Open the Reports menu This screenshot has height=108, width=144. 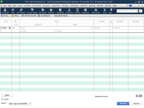tap(100, 6)
